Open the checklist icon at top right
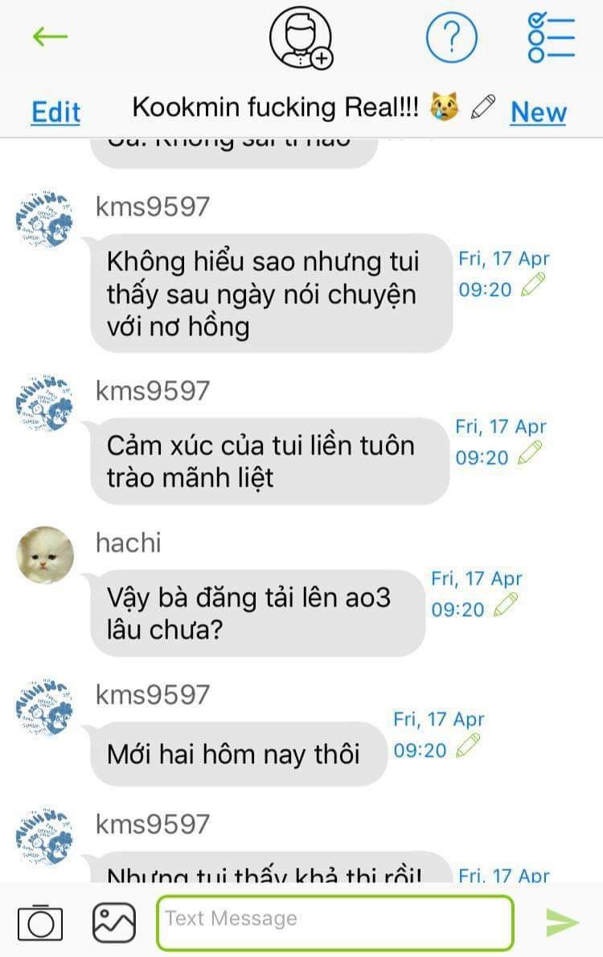The width and height of the screenshot is (603, 957). 551,38
